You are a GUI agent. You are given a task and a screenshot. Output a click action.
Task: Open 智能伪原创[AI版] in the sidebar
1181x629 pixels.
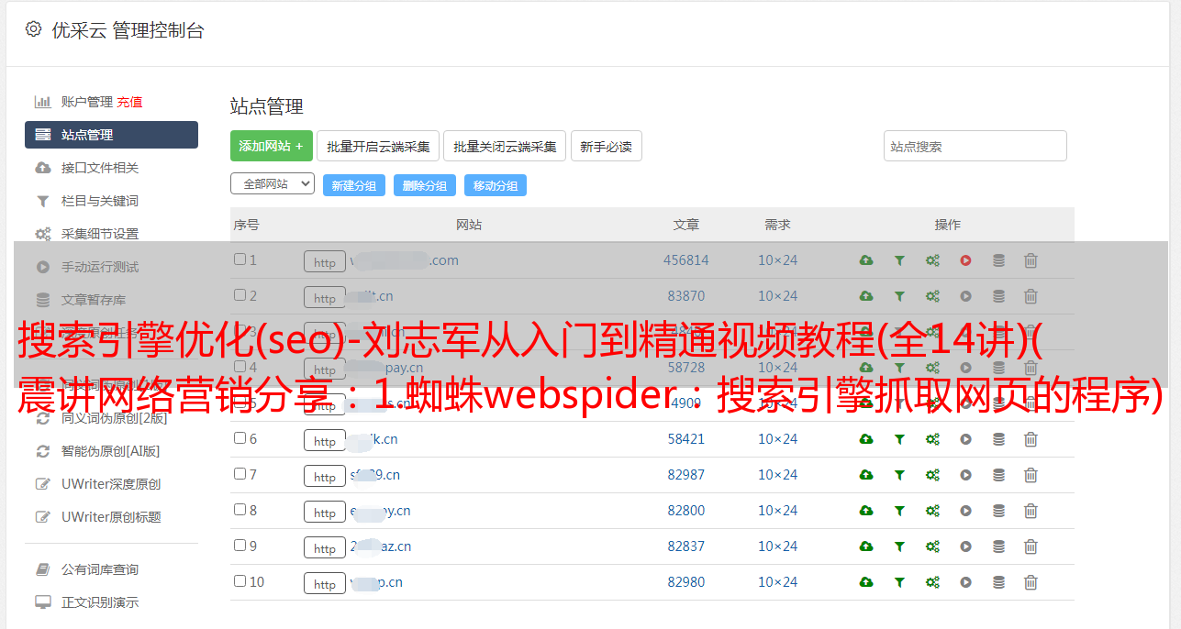[111, 451]
